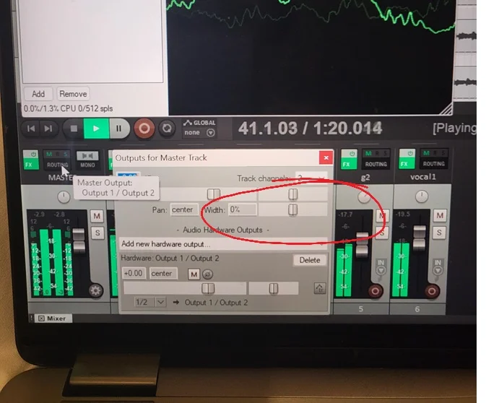Open the GLOBAL automation 'none' dropdown arrow

pyautogui.click(x=210, y=133)
